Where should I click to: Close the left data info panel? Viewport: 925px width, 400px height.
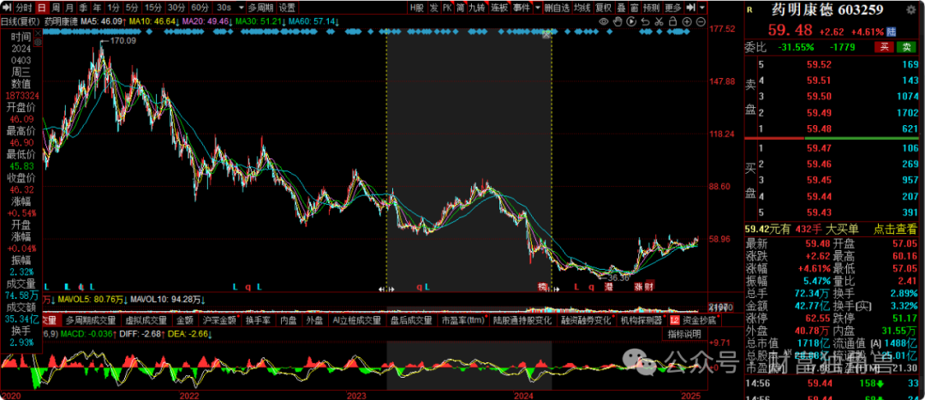(x=38, y=33)
